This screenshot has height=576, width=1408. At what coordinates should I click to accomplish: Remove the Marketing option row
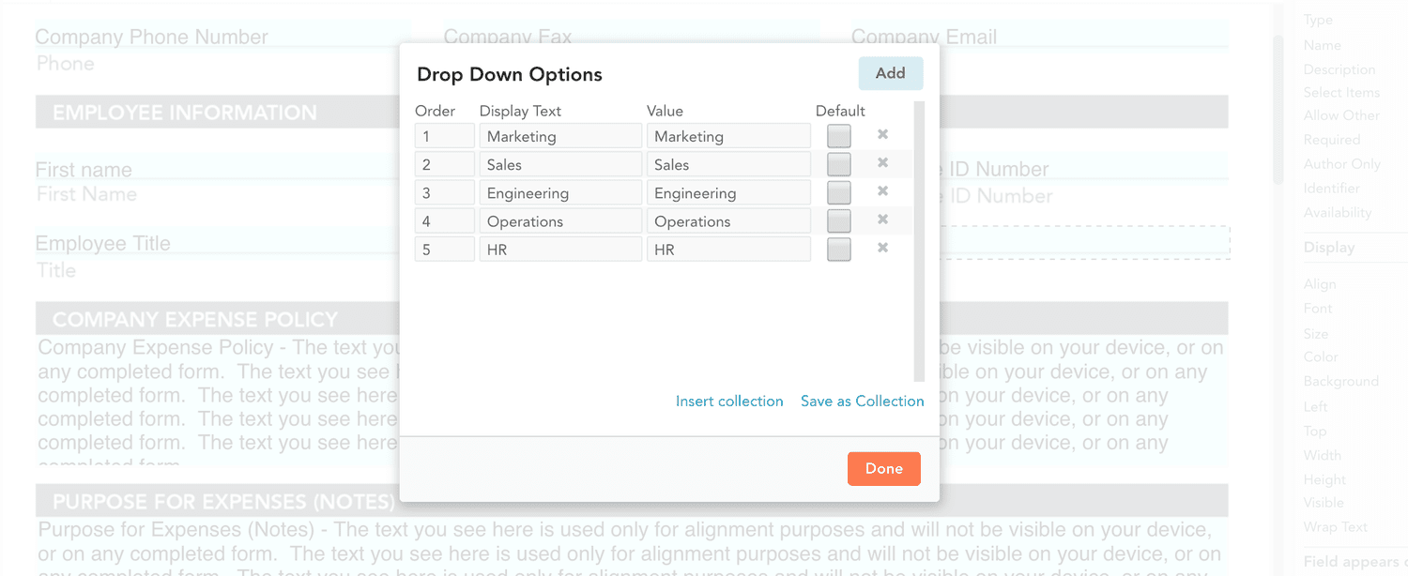(x=881, y=135)
